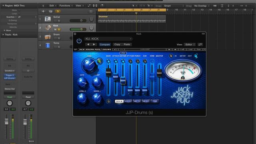Collapse the Region MIDI Thru inspector
This screenshot has height=144, width=256.
point(3,6)
